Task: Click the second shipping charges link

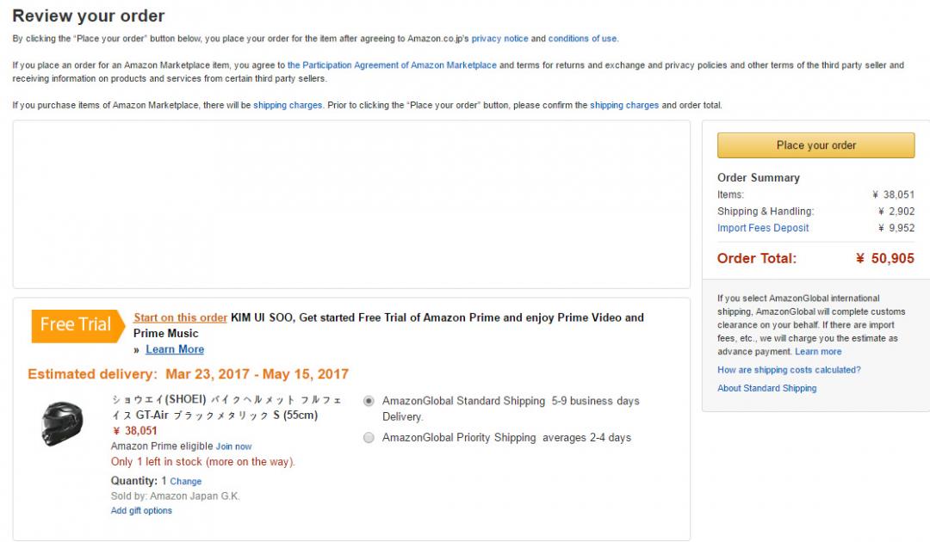Action: (624, 105)
